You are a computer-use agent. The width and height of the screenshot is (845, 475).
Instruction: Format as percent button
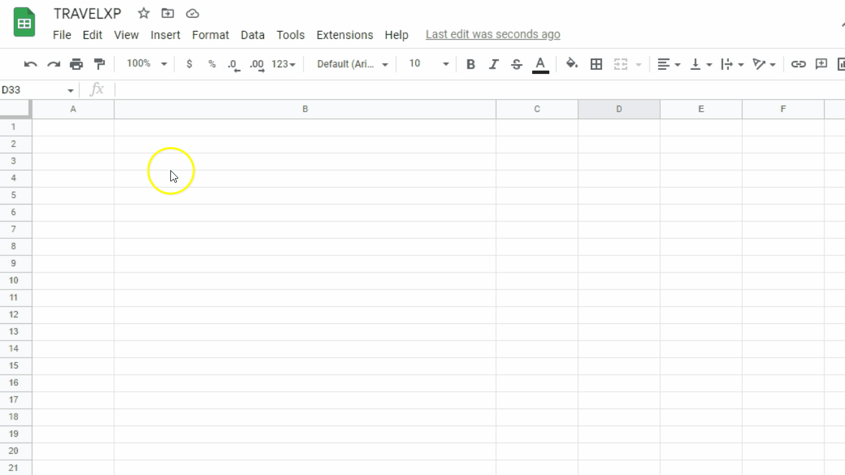coord(212,64)
